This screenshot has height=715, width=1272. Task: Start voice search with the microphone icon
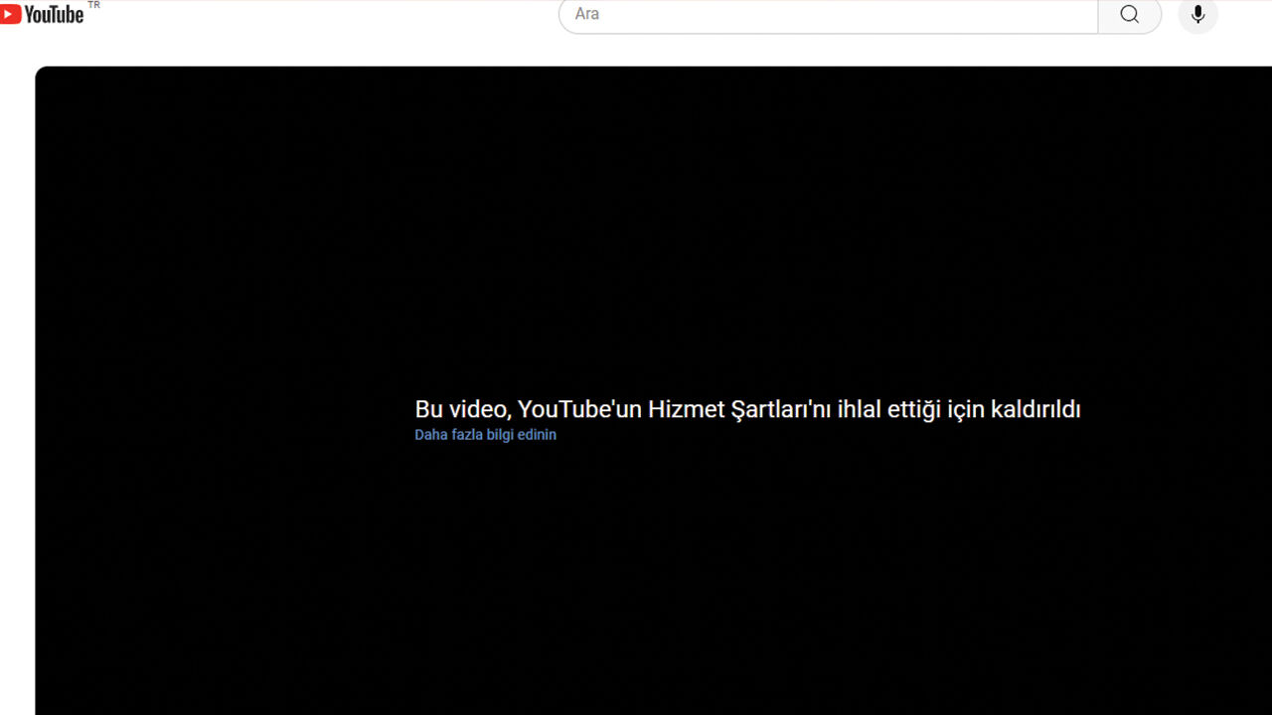[x=1197, y=14]
